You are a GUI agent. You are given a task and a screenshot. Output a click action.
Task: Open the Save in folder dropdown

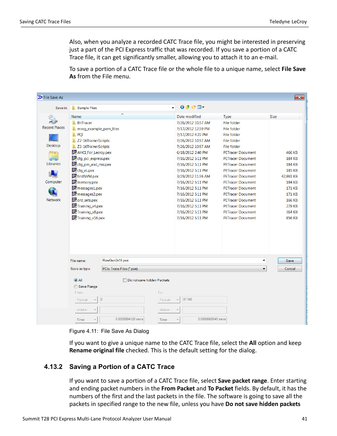[172, 107]
